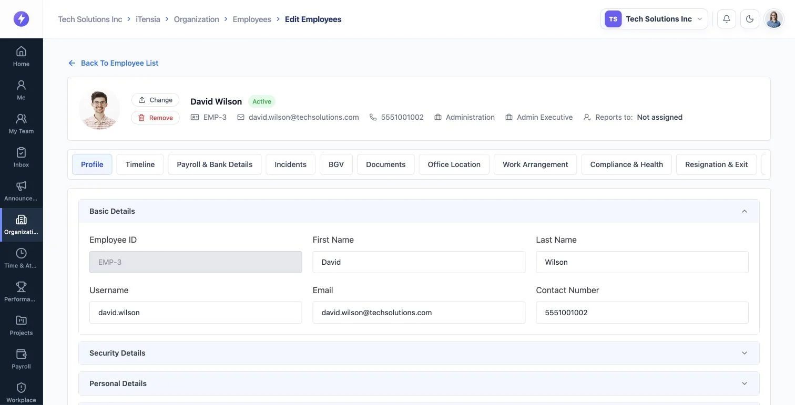The width and height of the screenshot is (795, 405).
Task: Switch to the Incidents tab
Action: [290, 164]
